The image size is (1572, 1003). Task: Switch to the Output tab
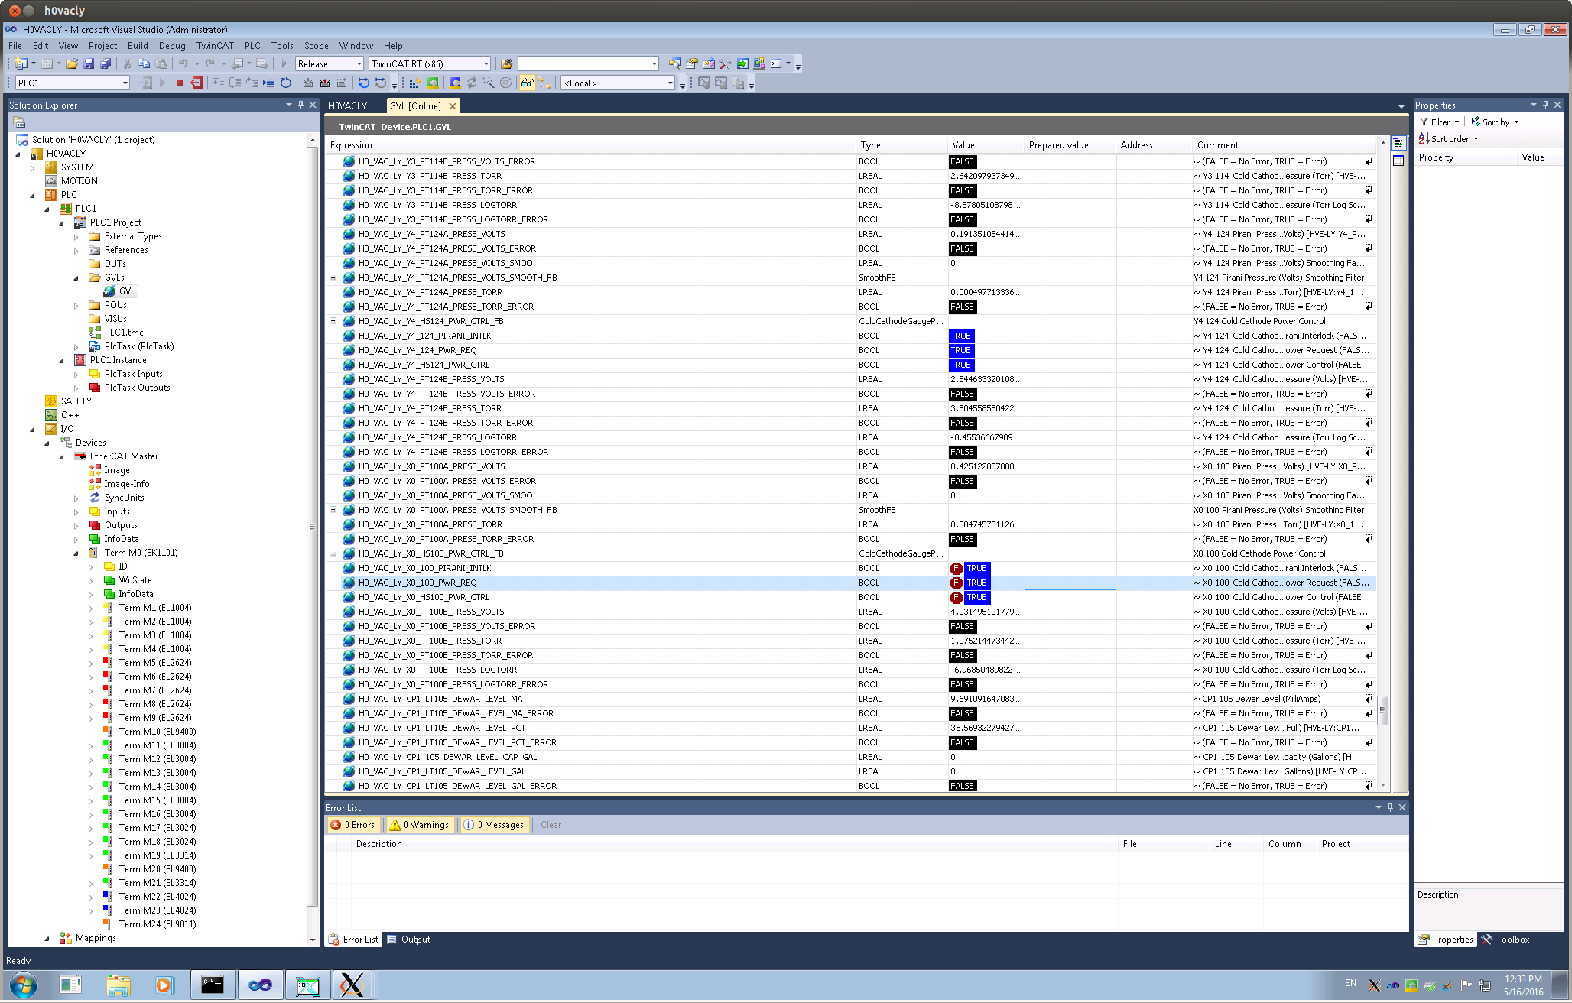[409, 940]
